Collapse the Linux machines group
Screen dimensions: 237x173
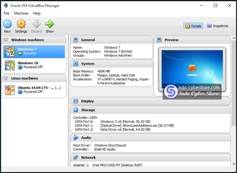click(6, 78)
